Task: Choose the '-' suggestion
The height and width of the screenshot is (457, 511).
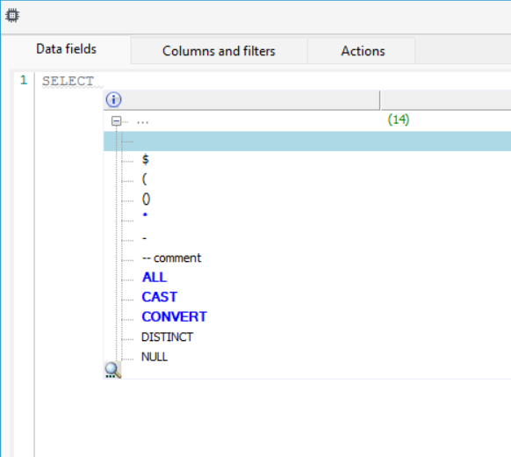Action: click(x=144, y=238)
